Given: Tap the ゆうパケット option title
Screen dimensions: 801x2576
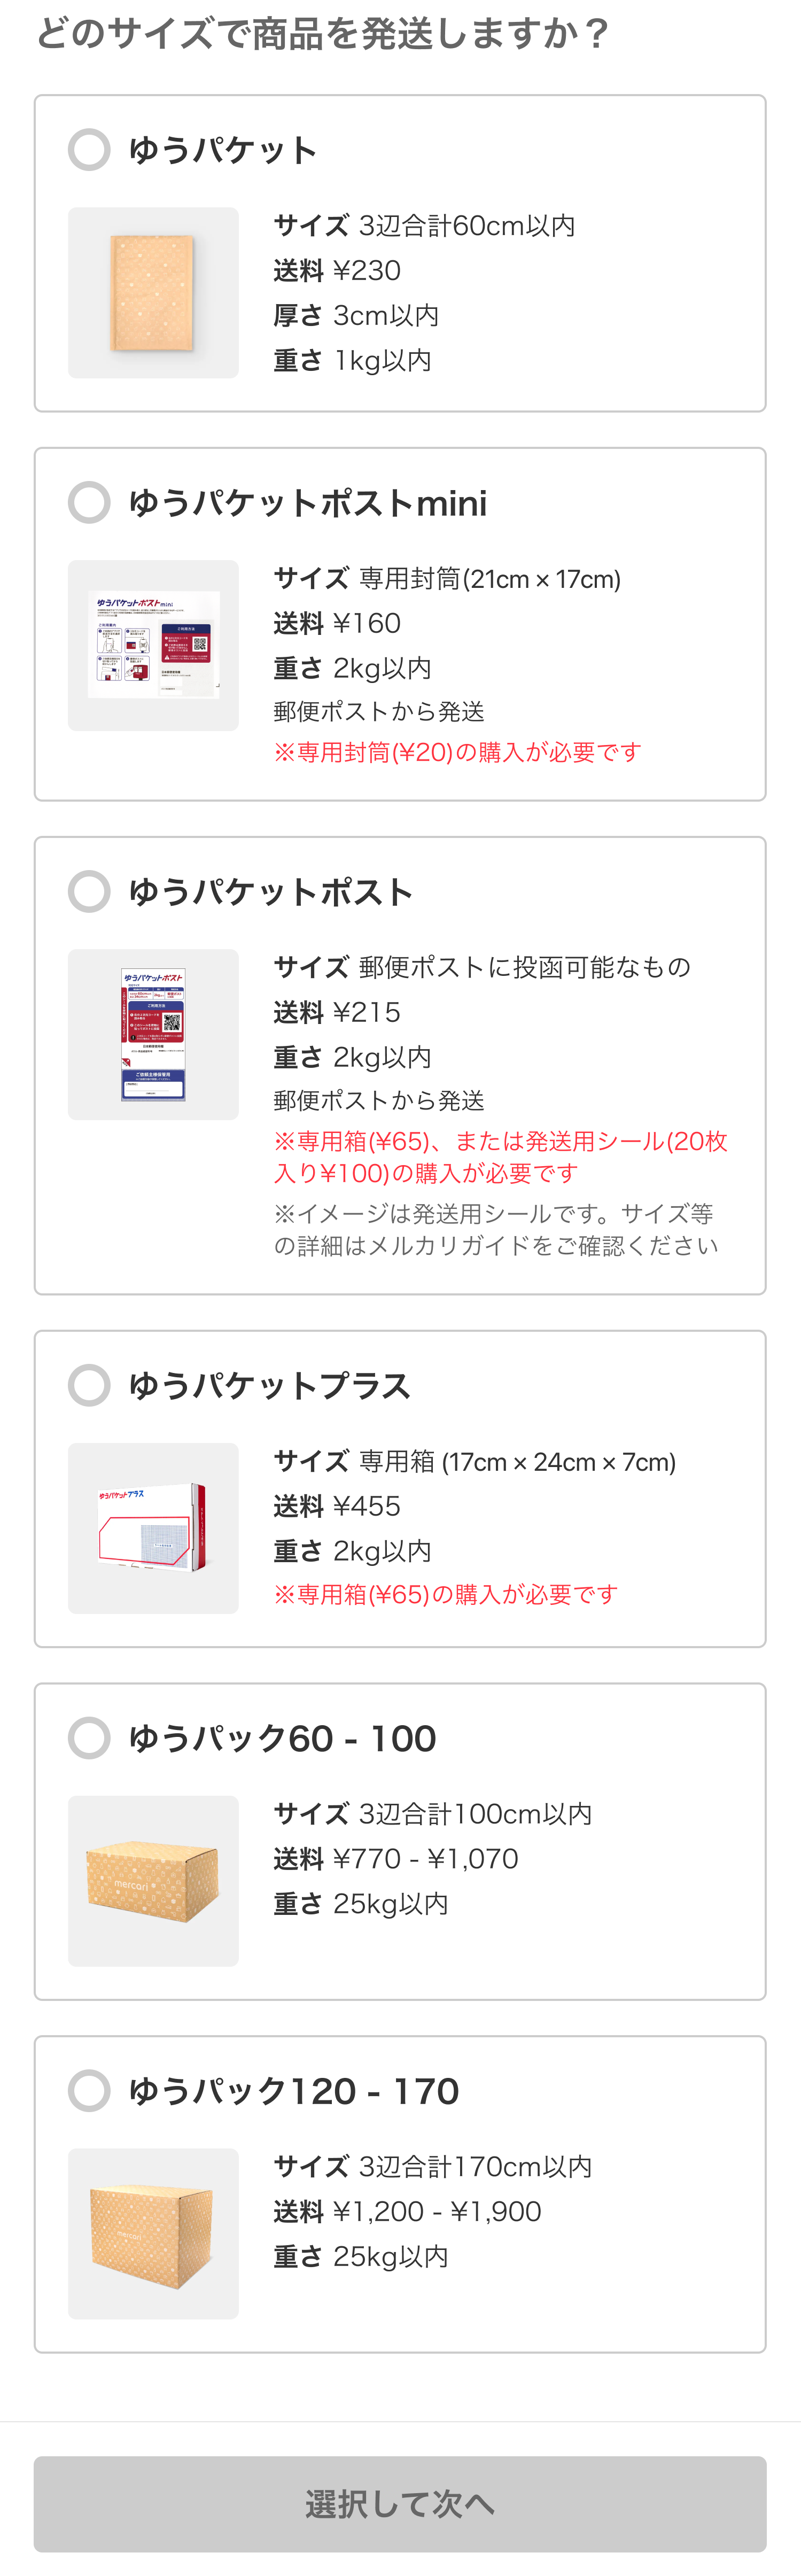Looking at the screenshot, I should point(222,149).
